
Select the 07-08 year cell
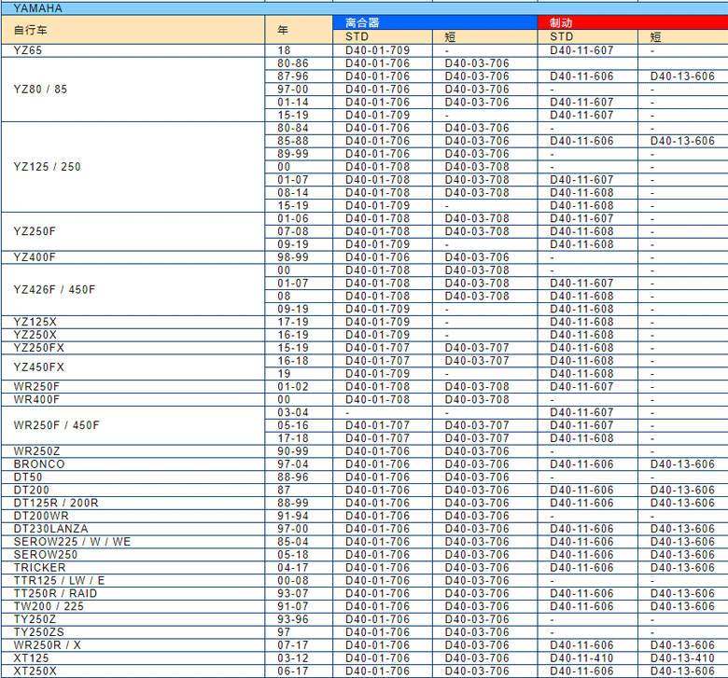coord(299,231)
